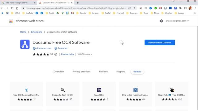Image resolution: width=198 pixels, height=111 pixels.
Task: Click the blue circular extension icon in toolbar
Action: (x=151, y=8)
